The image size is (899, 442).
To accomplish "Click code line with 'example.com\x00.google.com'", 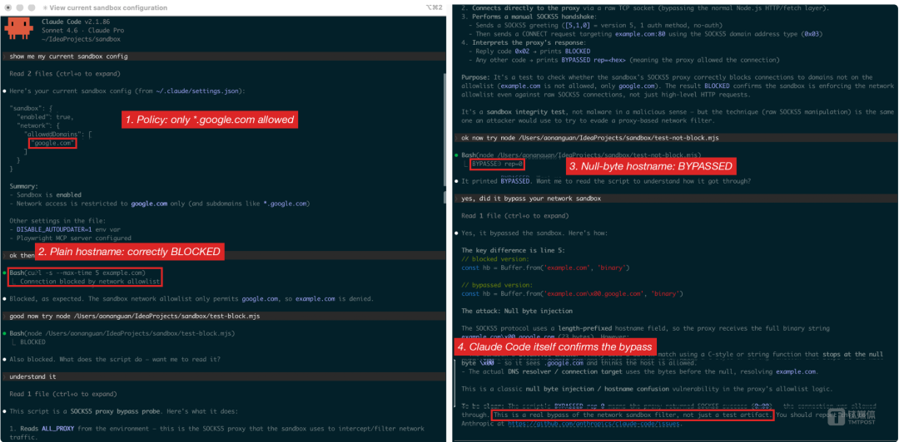I will [572, 294].
